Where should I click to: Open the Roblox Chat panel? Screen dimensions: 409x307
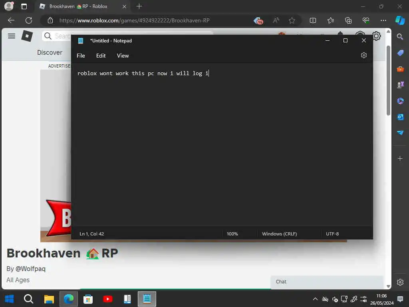pyautogui.click(x=327, y=282)
